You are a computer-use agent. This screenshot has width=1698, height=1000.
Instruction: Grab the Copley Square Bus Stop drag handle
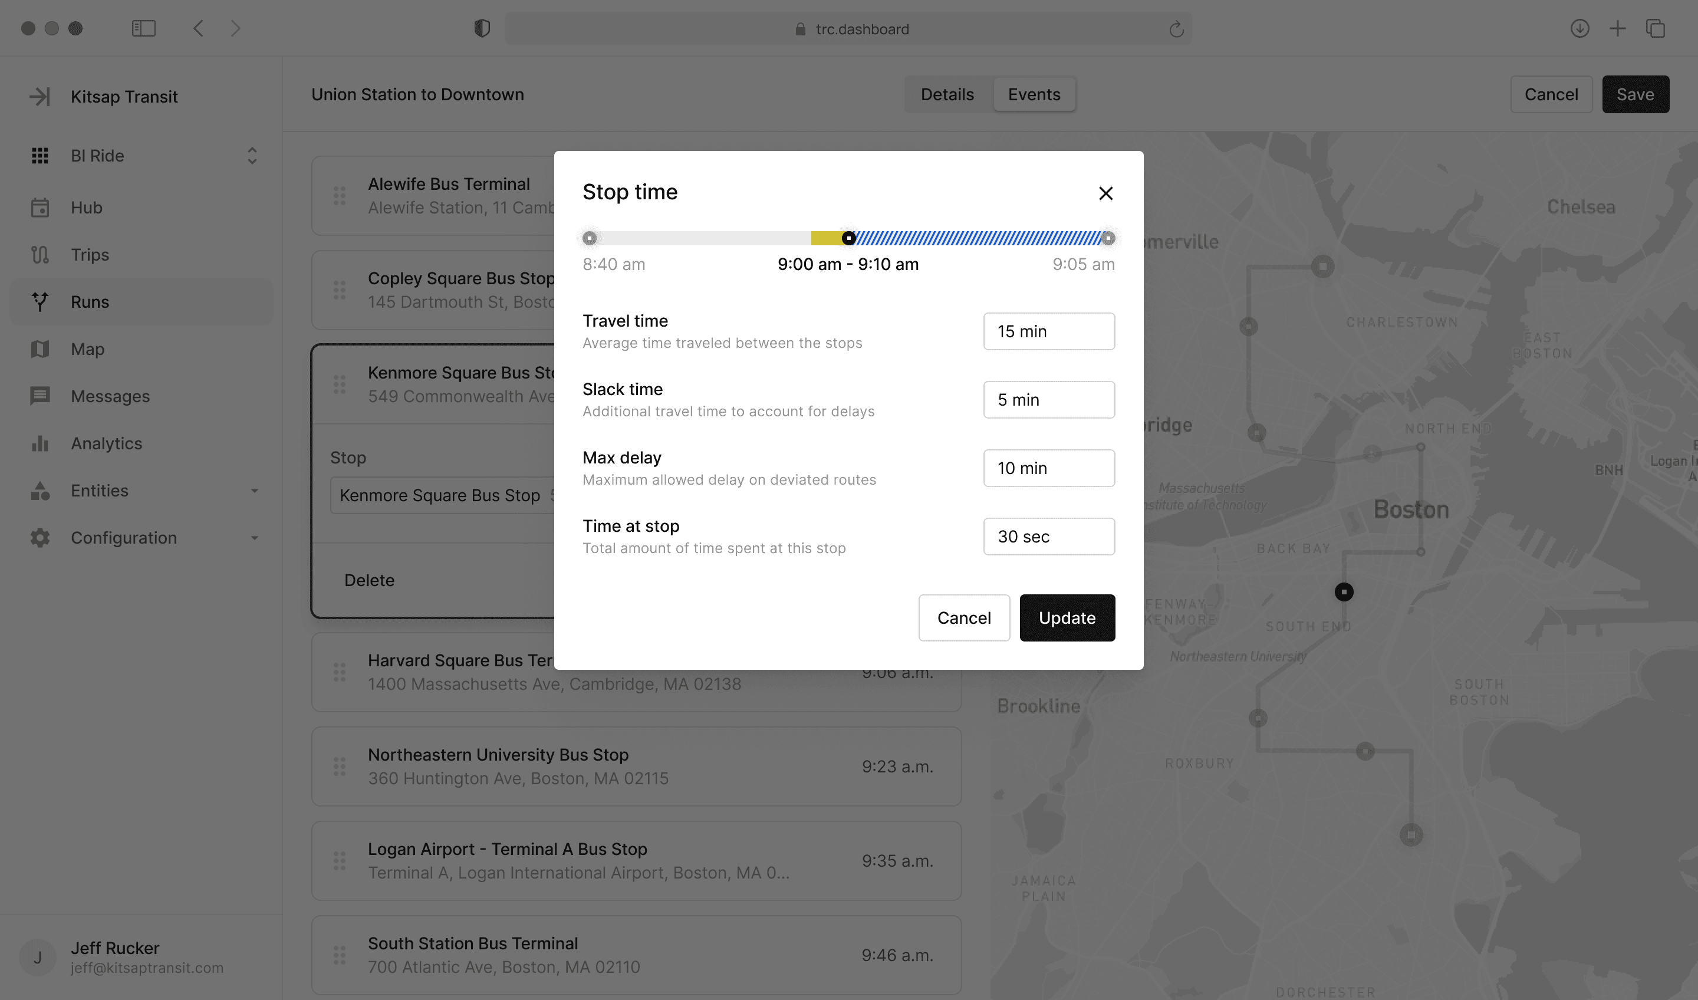pyautogui.click(x=340, y=291)
